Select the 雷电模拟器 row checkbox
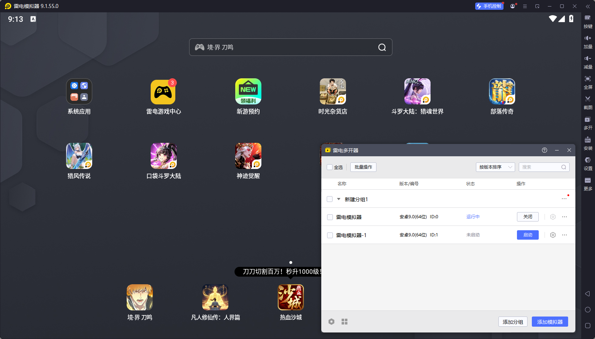 point(330,217)
